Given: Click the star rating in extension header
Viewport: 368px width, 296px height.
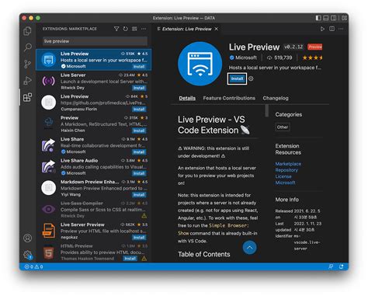Looking at the screenshot, I should [x=312, y=57].
